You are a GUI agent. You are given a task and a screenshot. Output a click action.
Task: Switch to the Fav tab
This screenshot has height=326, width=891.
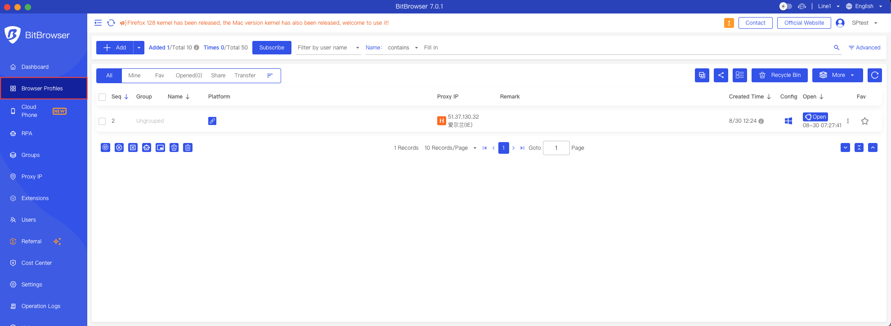click(x=160, y=76)
